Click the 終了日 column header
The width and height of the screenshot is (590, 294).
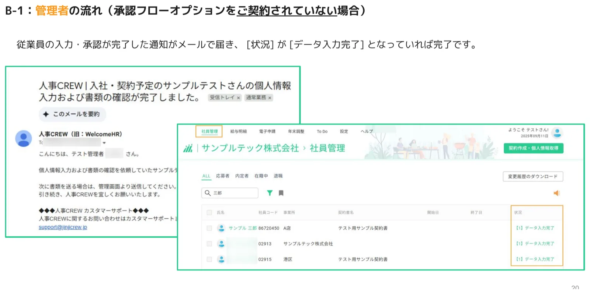coord(476,213)
